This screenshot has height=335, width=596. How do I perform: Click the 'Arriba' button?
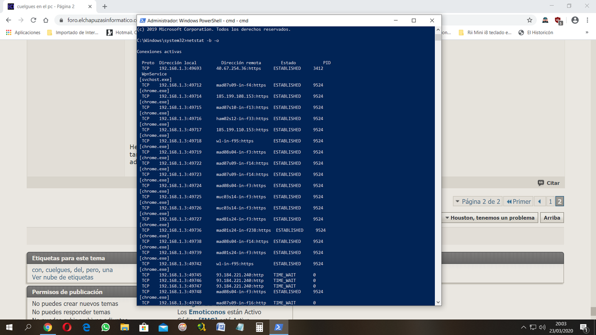pos(552,218)
